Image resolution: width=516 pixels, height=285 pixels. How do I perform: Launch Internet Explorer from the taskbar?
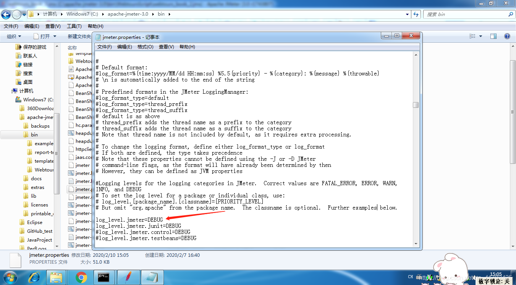pos(35,277)
